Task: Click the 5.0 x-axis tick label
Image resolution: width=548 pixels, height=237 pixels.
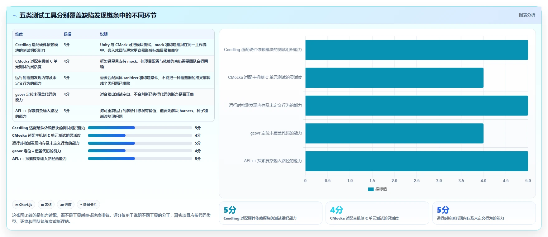Action: coord(528,181)
